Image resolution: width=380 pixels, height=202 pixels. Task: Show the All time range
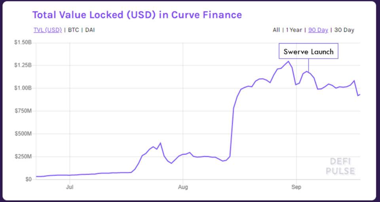[276, 30]
